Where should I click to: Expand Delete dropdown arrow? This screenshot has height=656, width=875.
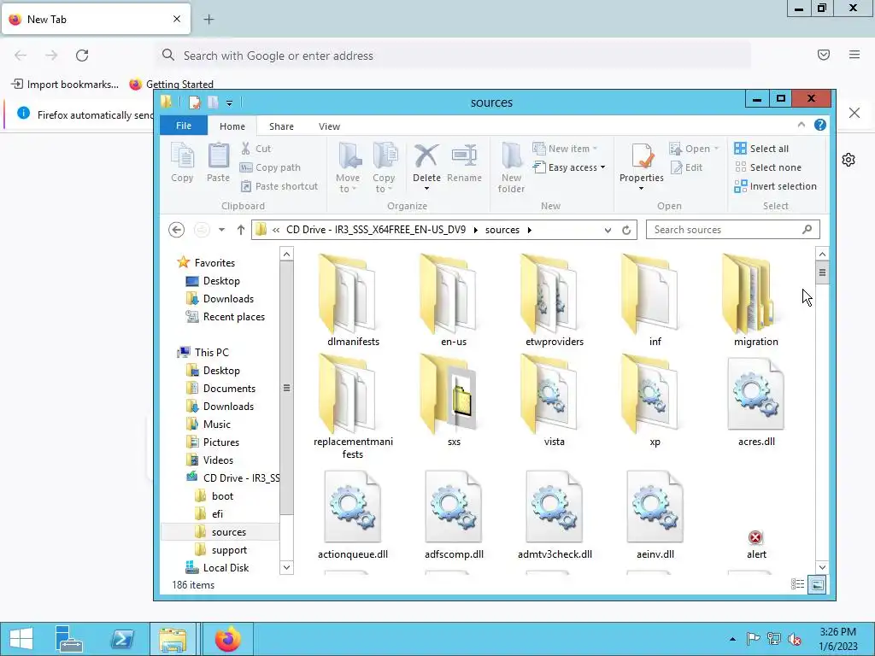[x=426, y=189]
